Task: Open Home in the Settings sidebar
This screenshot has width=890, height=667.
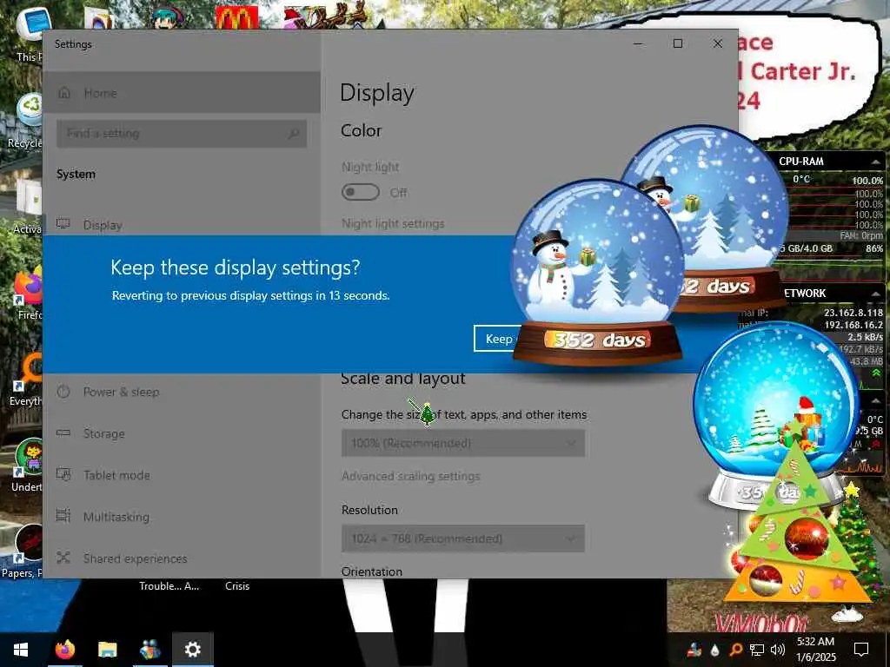Action: [182, 92]
